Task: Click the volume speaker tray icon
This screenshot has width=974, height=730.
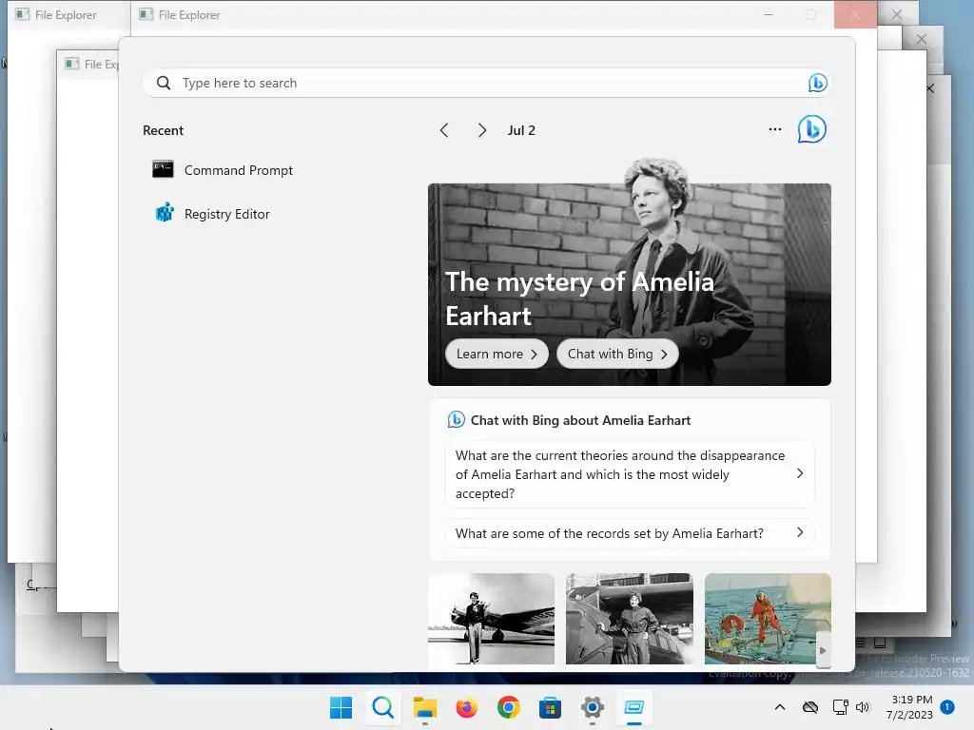Action: tap(862, 707)
